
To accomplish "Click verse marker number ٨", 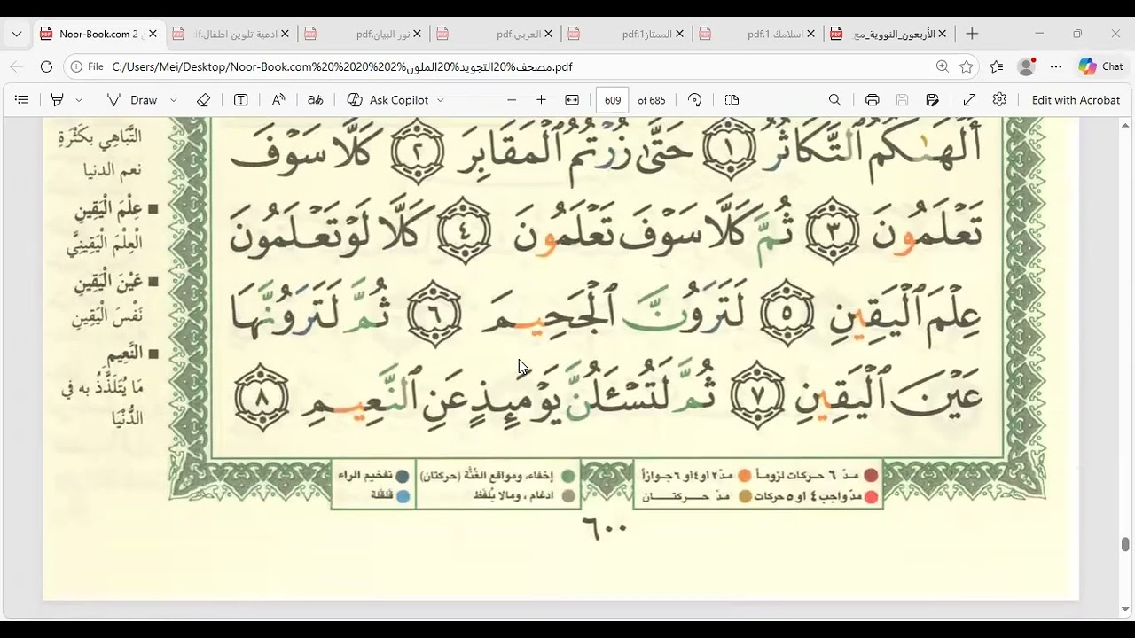I will (x=262, y=398).
